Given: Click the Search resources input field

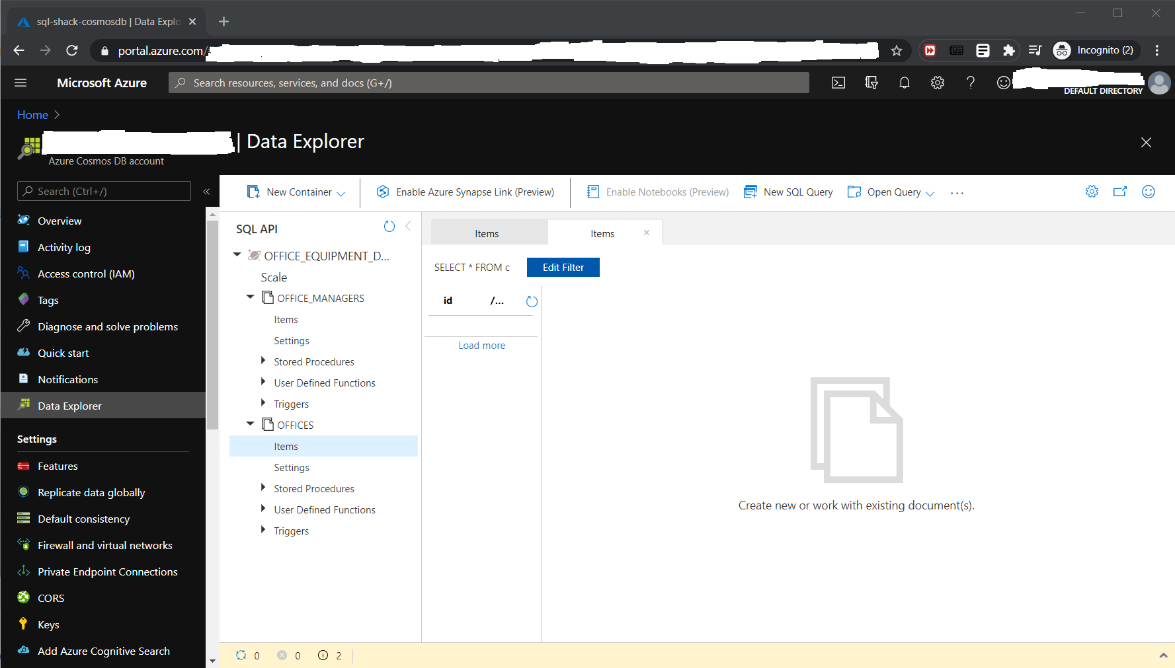Looking at the screenshot, I should pyautogui.click(x=489, y=83).
